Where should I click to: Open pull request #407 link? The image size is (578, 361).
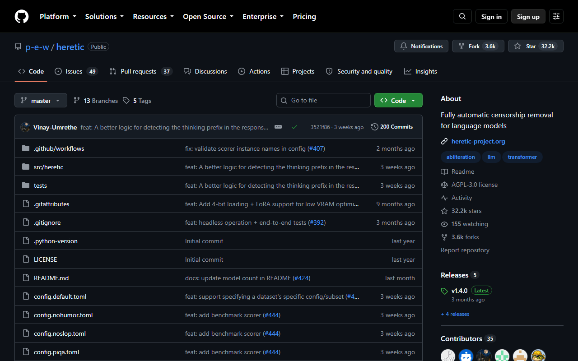[316, 148]
